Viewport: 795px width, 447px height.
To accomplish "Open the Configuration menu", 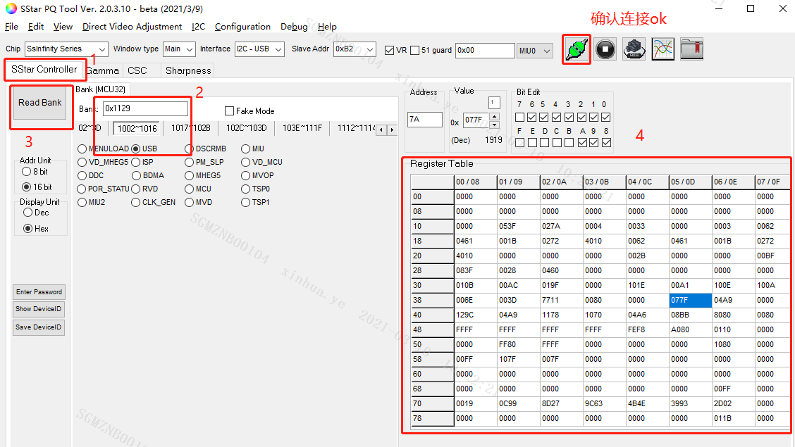I will click(x=243, y=26).
